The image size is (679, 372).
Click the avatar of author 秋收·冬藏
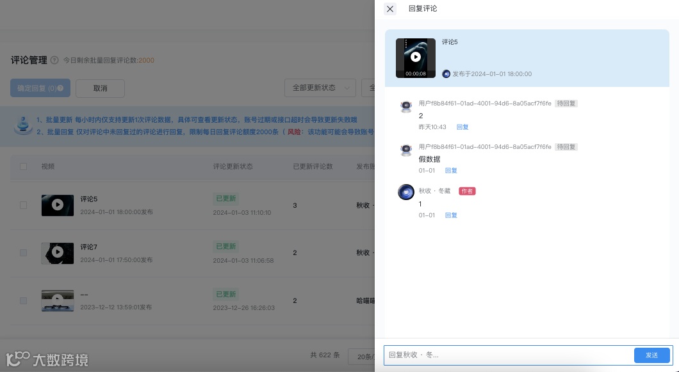[x=406, y=192]
